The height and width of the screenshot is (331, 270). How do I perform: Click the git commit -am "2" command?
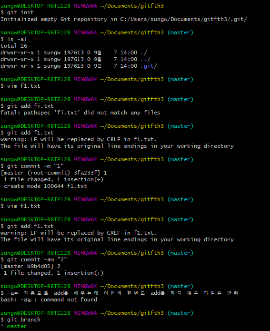coord(34,259)
